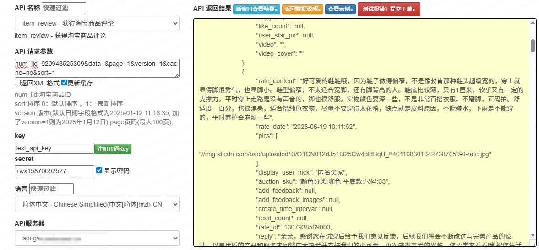Click the 注册开通Key button

pyautogui.click(x=113, y=149)
